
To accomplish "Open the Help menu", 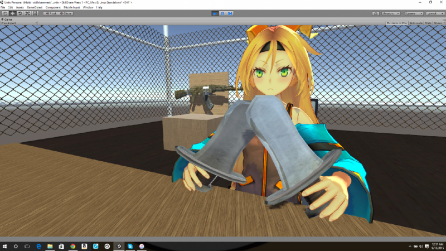I will pos(99,7).
